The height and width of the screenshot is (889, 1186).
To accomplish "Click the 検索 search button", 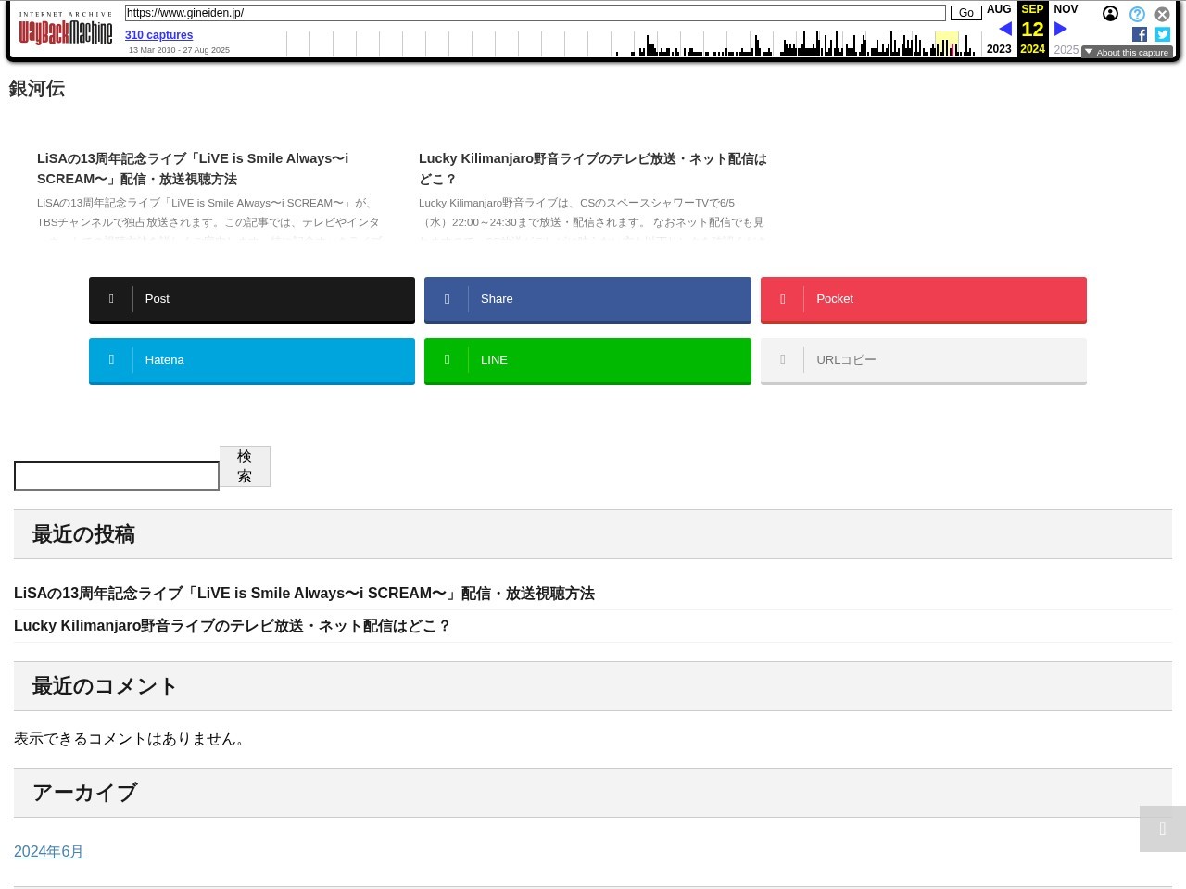I will click(245, 466).
